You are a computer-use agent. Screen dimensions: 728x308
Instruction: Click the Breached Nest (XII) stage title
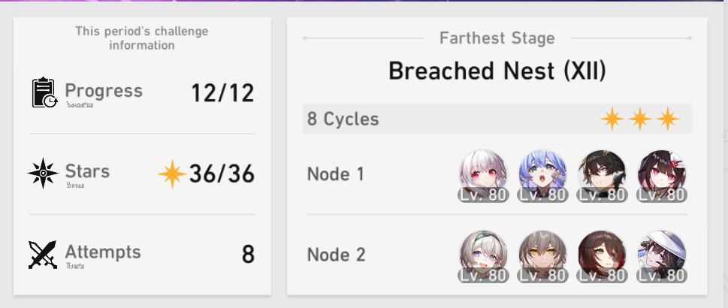[x=497, y=71]
